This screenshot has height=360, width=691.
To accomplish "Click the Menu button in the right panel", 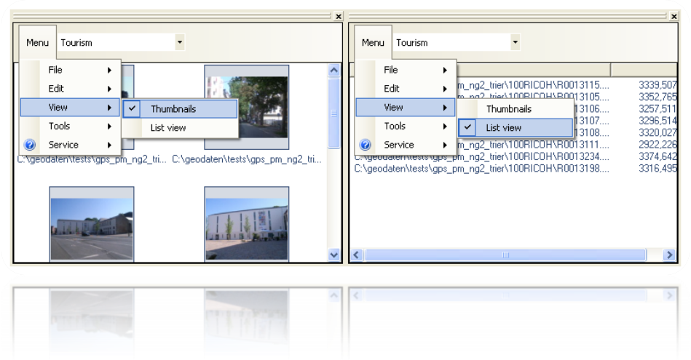I will 373,43.
